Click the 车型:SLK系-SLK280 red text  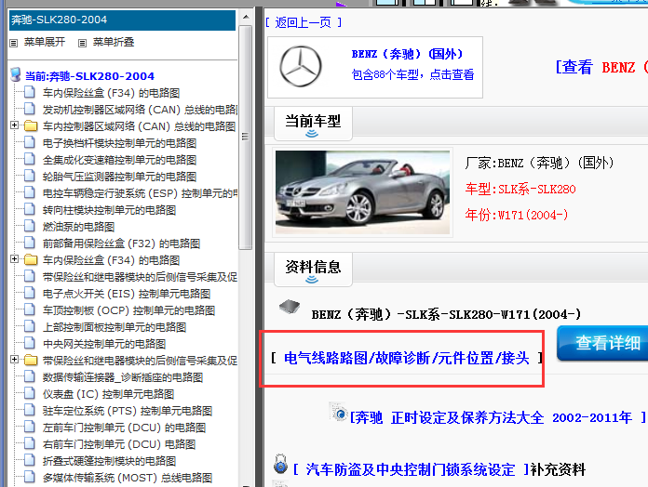[520, 189]
